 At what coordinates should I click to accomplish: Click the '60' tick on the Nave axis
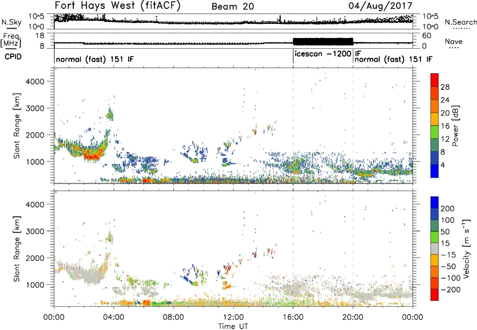click(x=427, y=36)
